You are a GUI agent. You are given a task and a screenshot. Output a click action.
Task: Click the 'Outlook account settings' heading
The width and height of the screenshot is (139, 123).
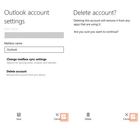click(27, 17)
